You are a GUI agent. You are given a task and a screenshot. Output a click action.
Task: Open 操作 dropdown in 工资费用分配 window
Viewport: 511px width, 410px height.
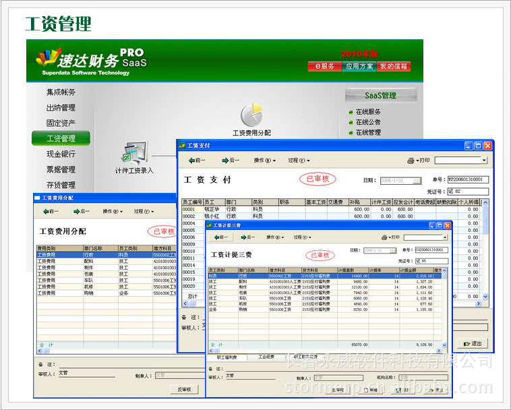pos(113,212)
